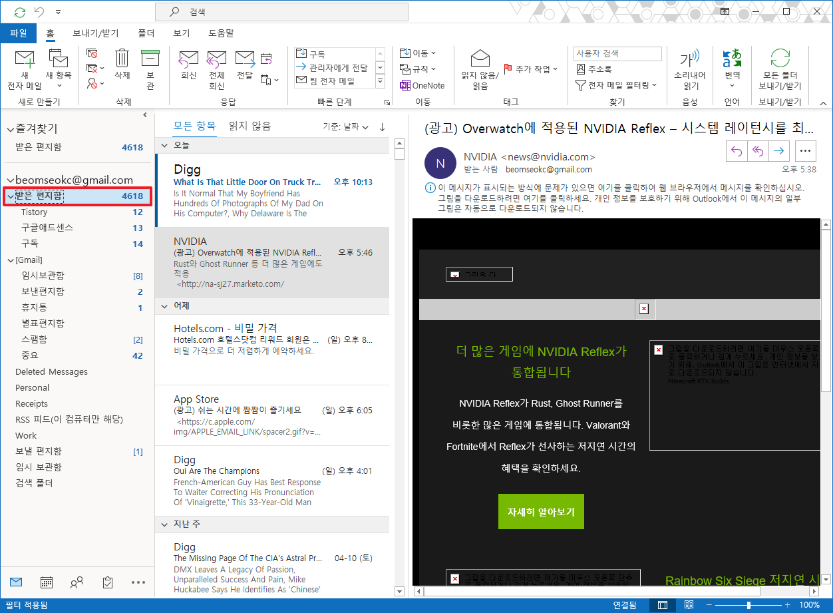Open the 규칙 dropdown
Viewport: 833px width, 613px height.
[x=418, y=69]
